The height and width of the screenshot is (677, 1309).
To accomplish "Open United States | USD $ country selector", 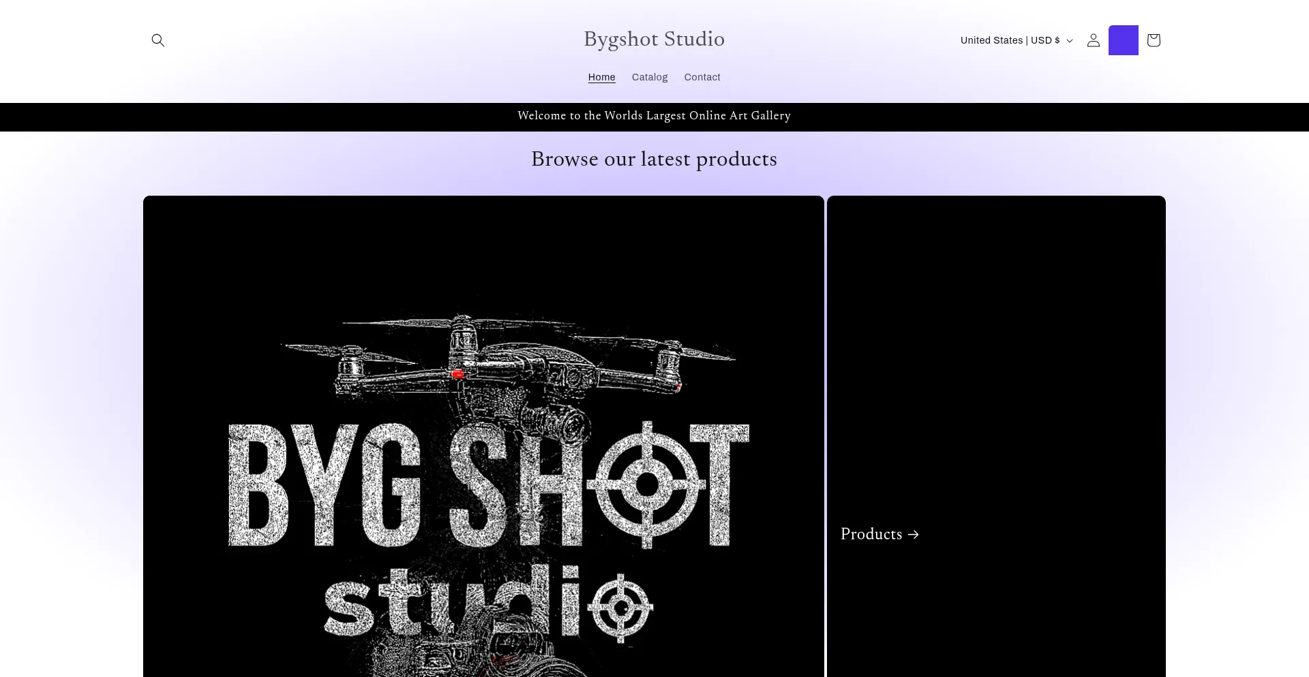I will (x=1017, y=40).
